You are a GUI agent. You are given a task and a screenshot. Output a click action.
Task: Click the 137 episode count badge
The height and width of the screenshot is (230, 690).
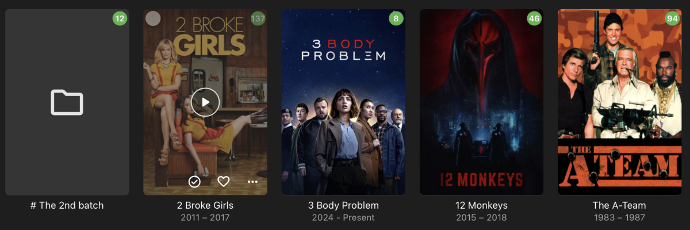point(258,18)
